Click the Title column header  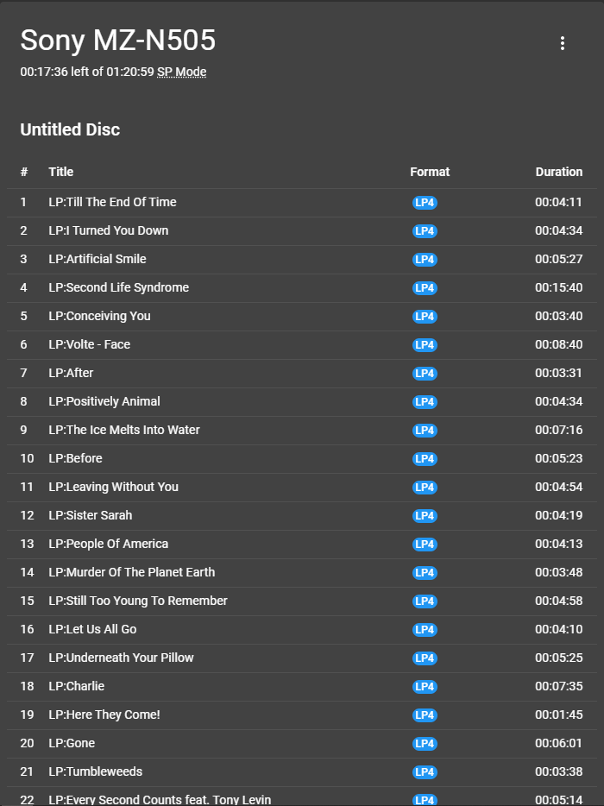pos(61,172)
